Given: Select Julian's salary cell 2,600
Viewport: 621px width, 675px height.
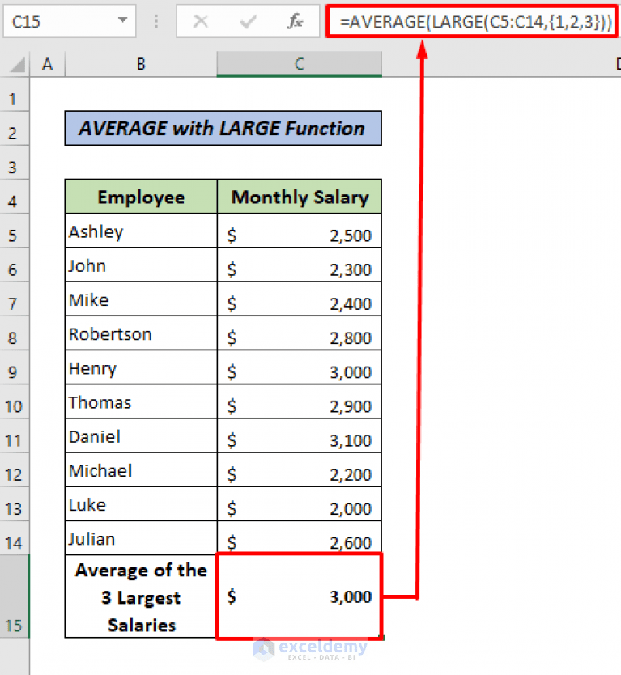Looking at the screenshot, I should [300, 538].
